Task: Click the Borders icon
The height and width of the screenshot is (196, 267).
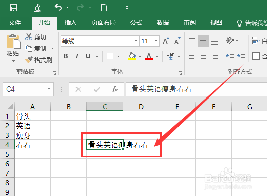Action: tap(110, 56)
